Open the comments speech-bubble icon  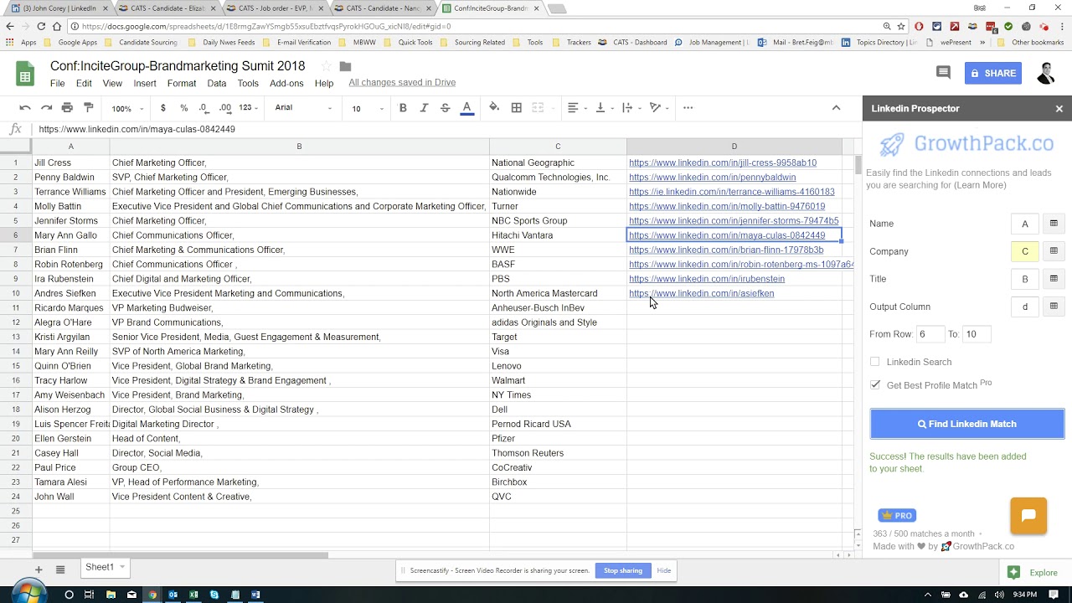tap(943, 73)
